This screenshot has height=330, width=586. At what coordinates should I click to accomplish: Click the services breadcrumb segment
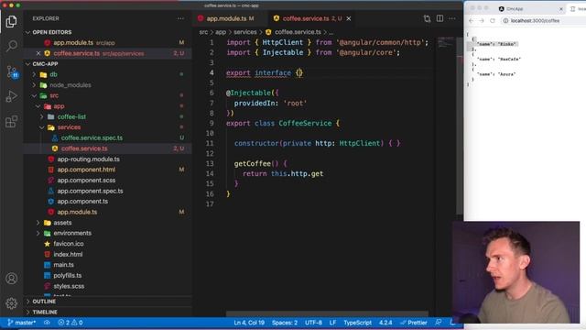coord(245,32)
